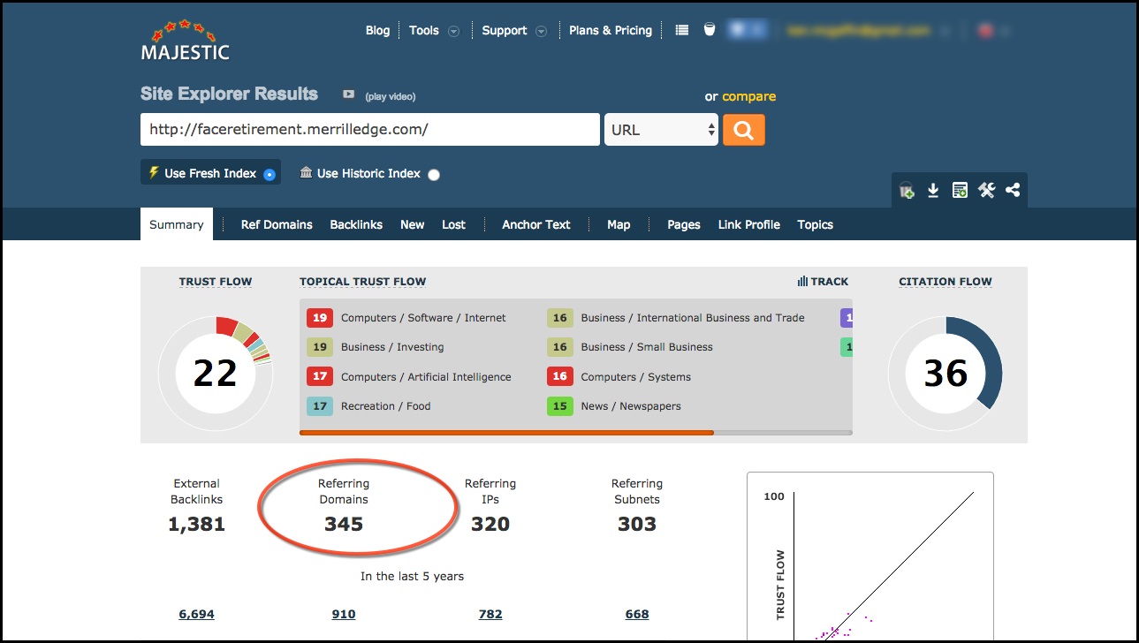The height and width of the screenshot is (643, 1139).
Task: Expand the Support menu arrow
Action: point(541,31)
